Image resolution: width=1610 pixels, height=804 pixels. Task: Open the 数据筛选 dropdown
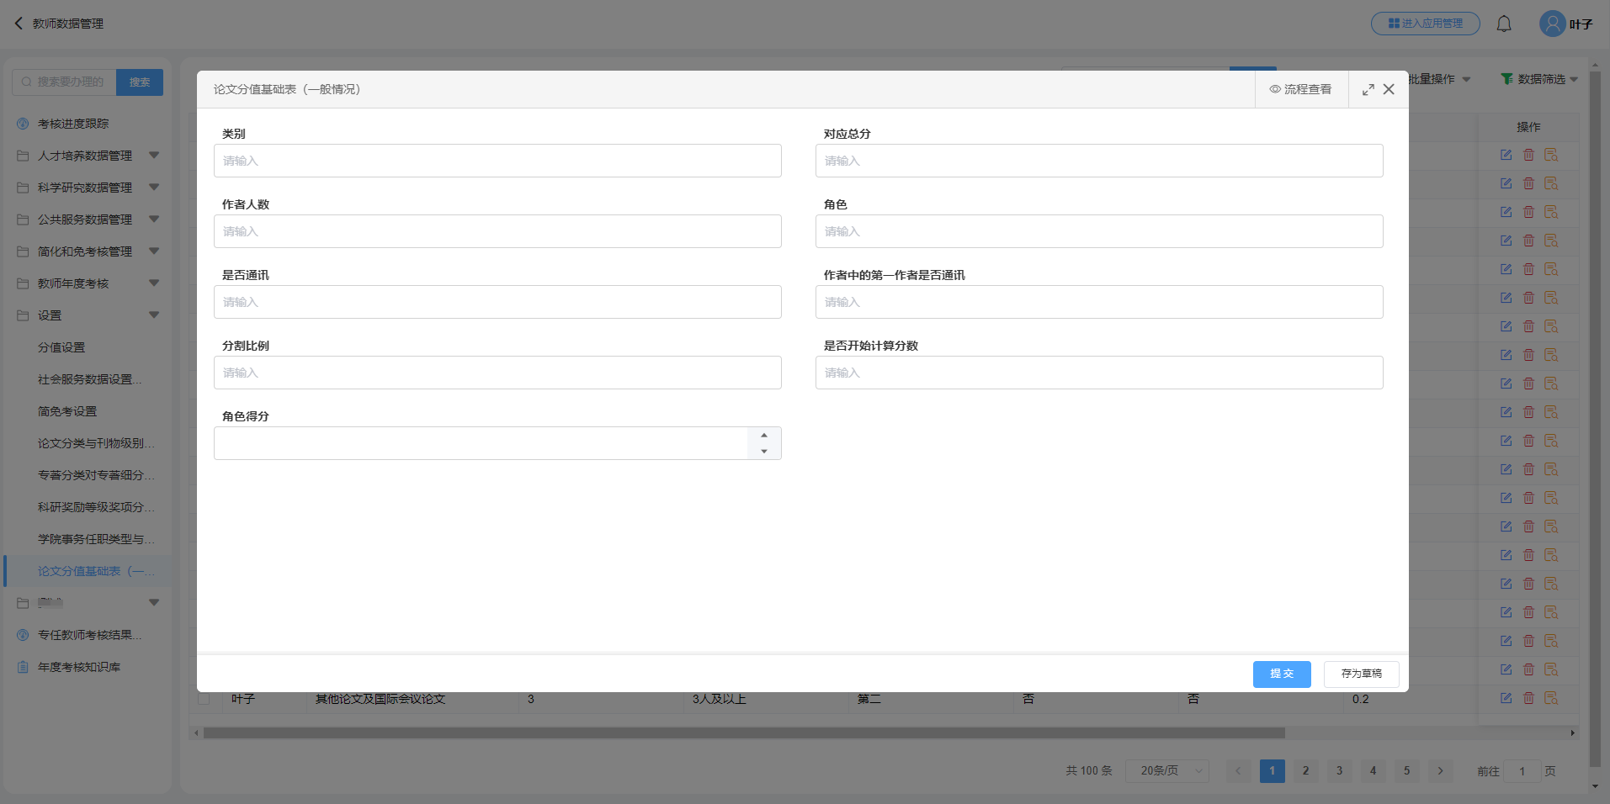click(x=1539, y=79)
